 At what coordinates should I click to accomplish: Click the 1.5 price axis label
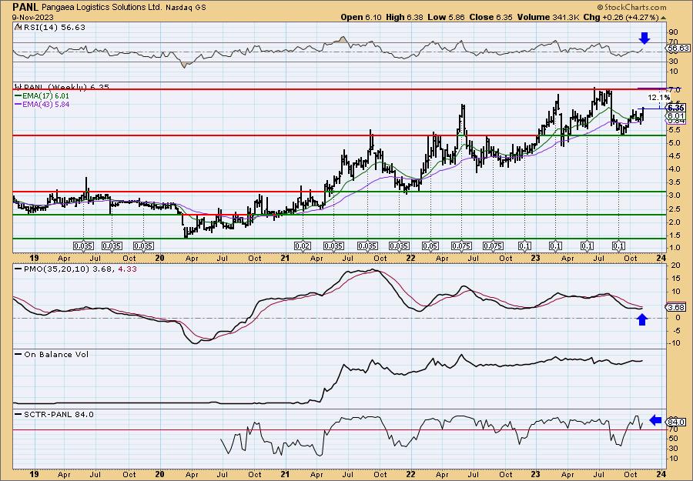674,235
